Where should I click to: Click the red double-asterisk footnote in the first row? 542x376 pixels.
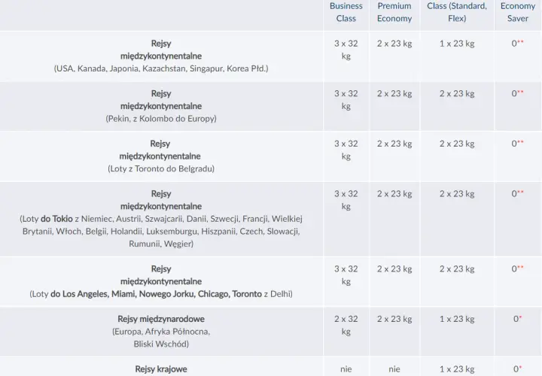click(521, 42)
